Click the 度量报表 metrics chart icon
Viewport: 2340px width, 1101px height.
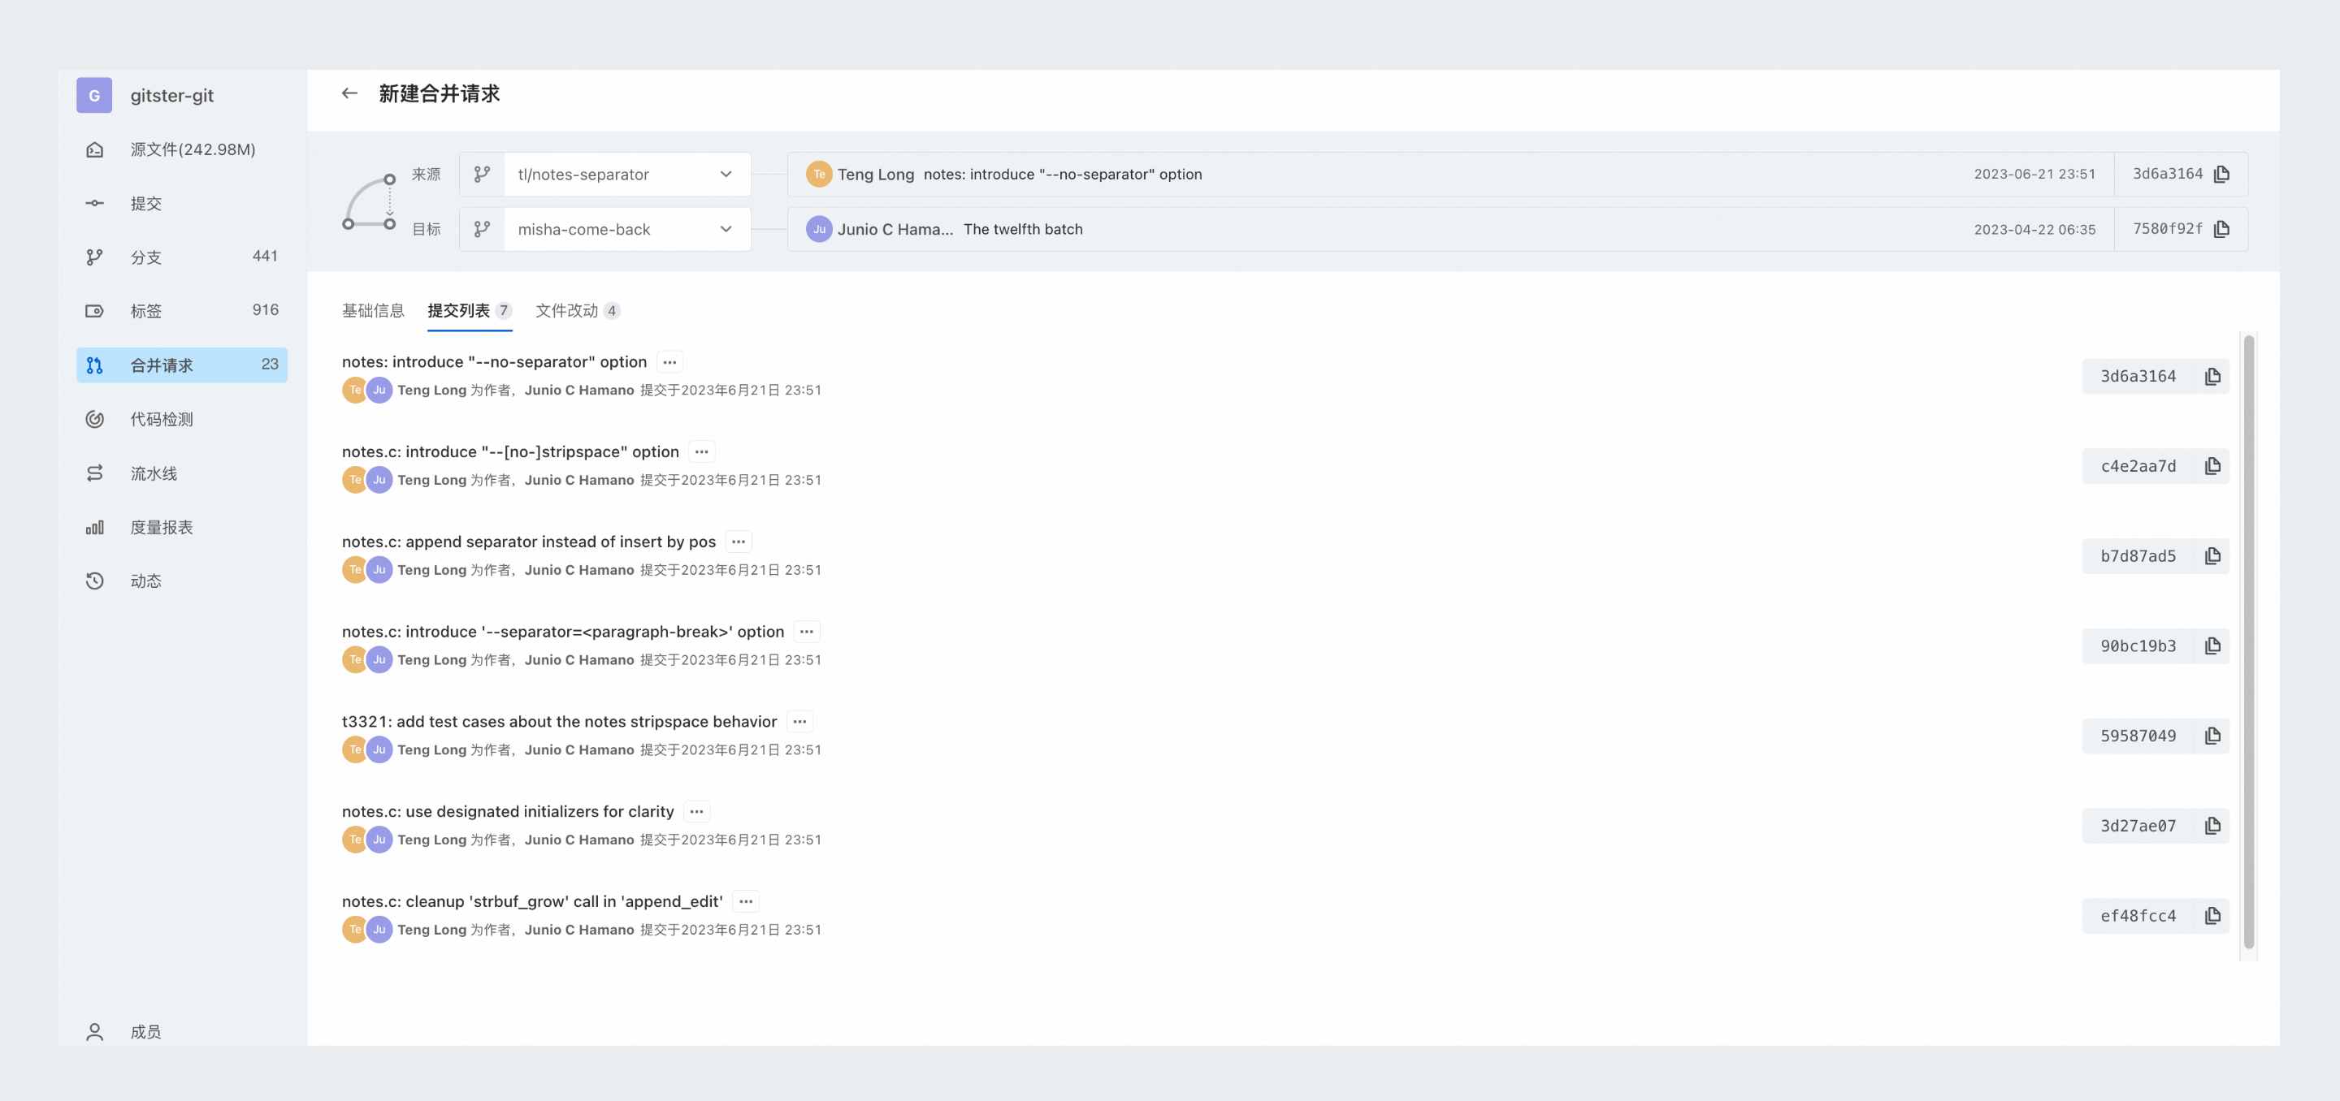(x=94, y=526)
